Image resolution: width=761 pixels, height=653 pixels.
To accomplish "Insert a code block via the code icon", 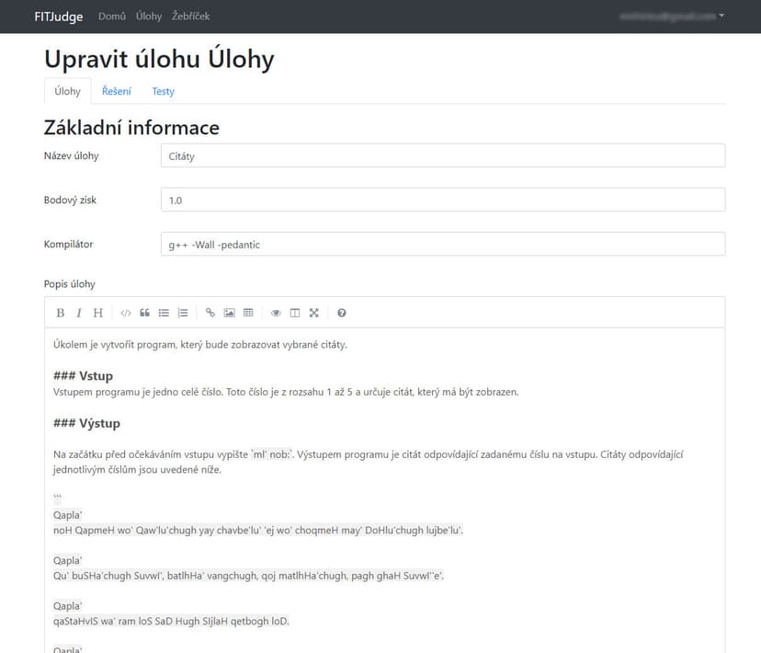I will (x=126, y=313).
